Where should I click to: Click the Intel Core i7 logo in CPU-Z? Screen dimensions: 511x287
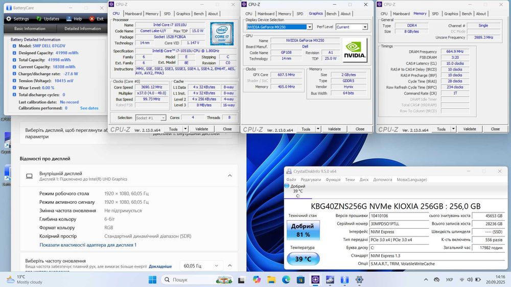click(x=222, y=34)
